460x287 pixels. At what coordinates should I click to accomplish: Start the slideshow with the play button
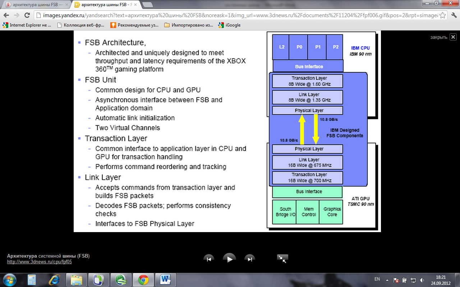pos(229,259)
